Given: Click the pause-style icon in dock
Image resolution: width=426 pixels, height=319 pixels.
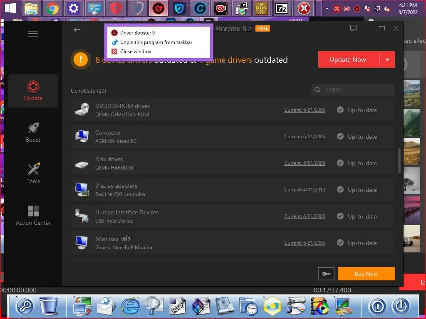Looking at the screenshot, I should coord(377,306).
